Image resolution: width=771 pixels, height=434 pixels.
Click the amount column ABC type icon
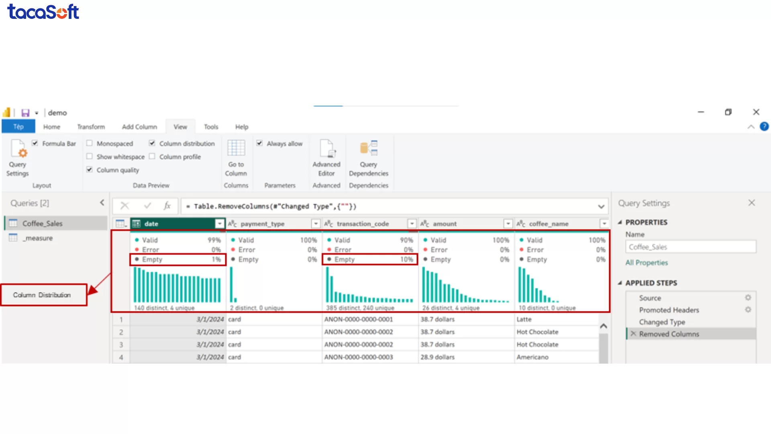[x=425, y=223]
